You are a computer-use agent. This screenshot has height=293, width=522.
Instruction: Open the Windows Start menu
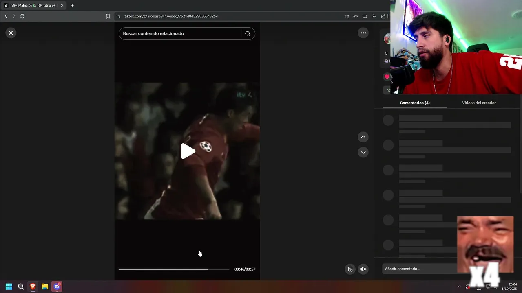(9, 286)
